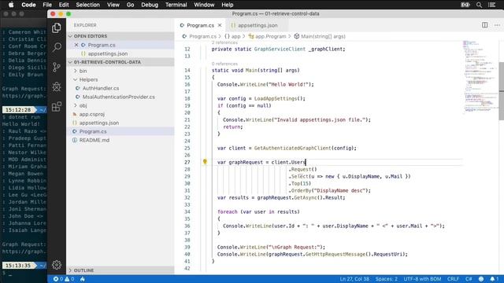This screenshot has height=283, width=504.
Task: Open the Manage gear settings icon
Action: tap(57, 265)
